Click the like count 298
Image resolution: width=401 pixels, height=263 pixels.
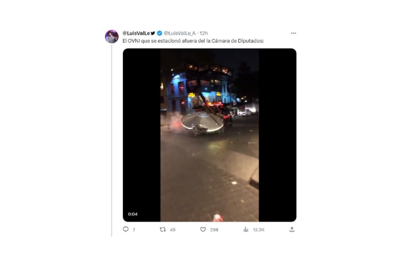tap(214, 230)
